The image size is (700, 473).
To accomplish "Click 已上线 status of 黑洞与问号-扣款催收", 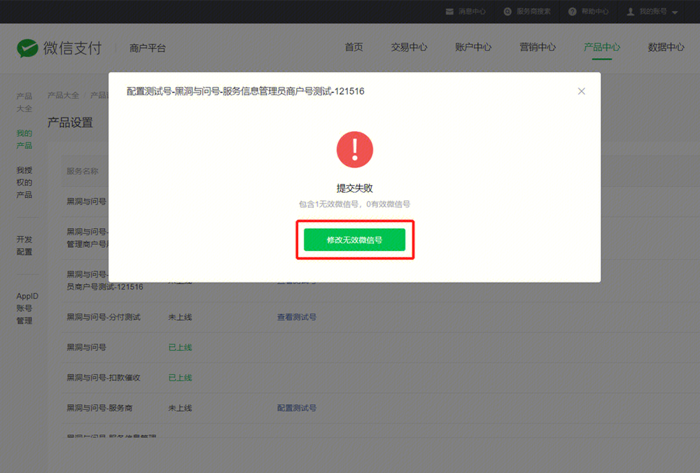I will point(180,378).
